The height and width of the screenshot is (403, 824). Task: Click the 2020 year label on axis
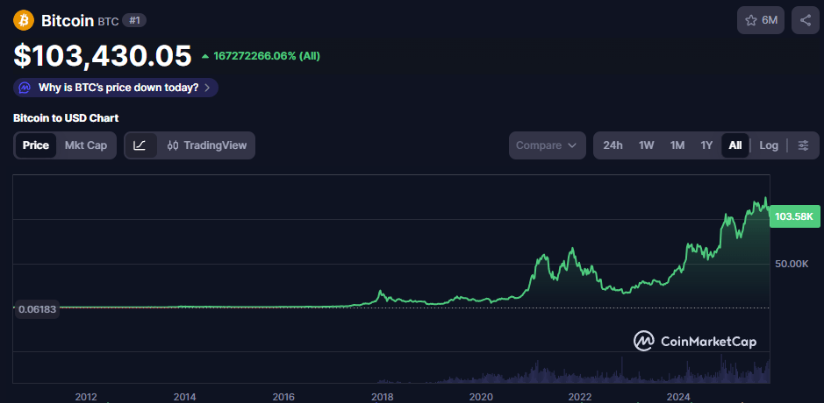click(x=481, y=396)
